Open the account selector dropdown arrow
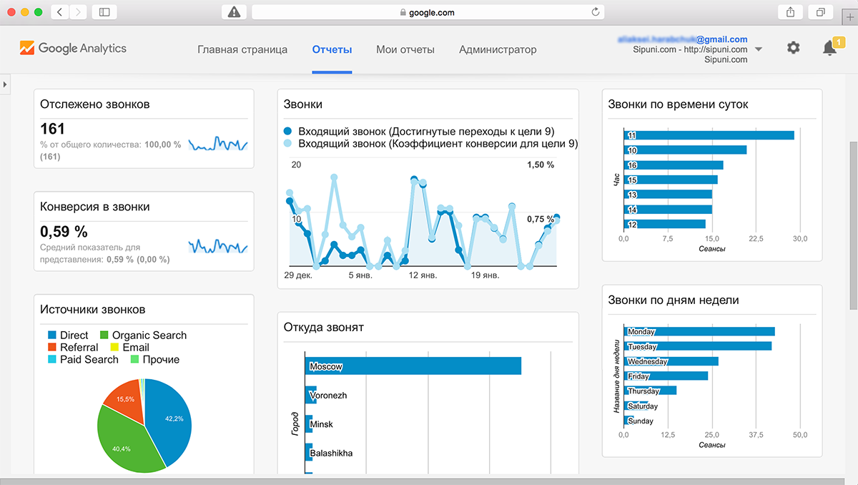Screen dimensions: 858x485 click(759, 49)
